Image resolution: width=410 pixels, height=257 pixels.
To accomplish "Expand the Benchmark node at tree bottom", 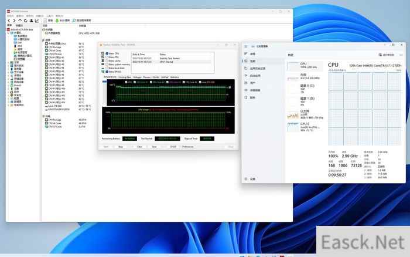I will coord(8,105).
